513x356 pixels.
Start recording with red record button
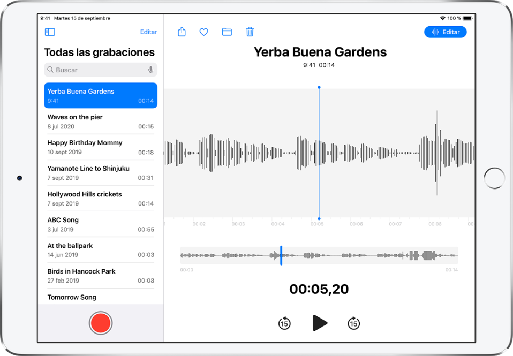tap(101, 323)
